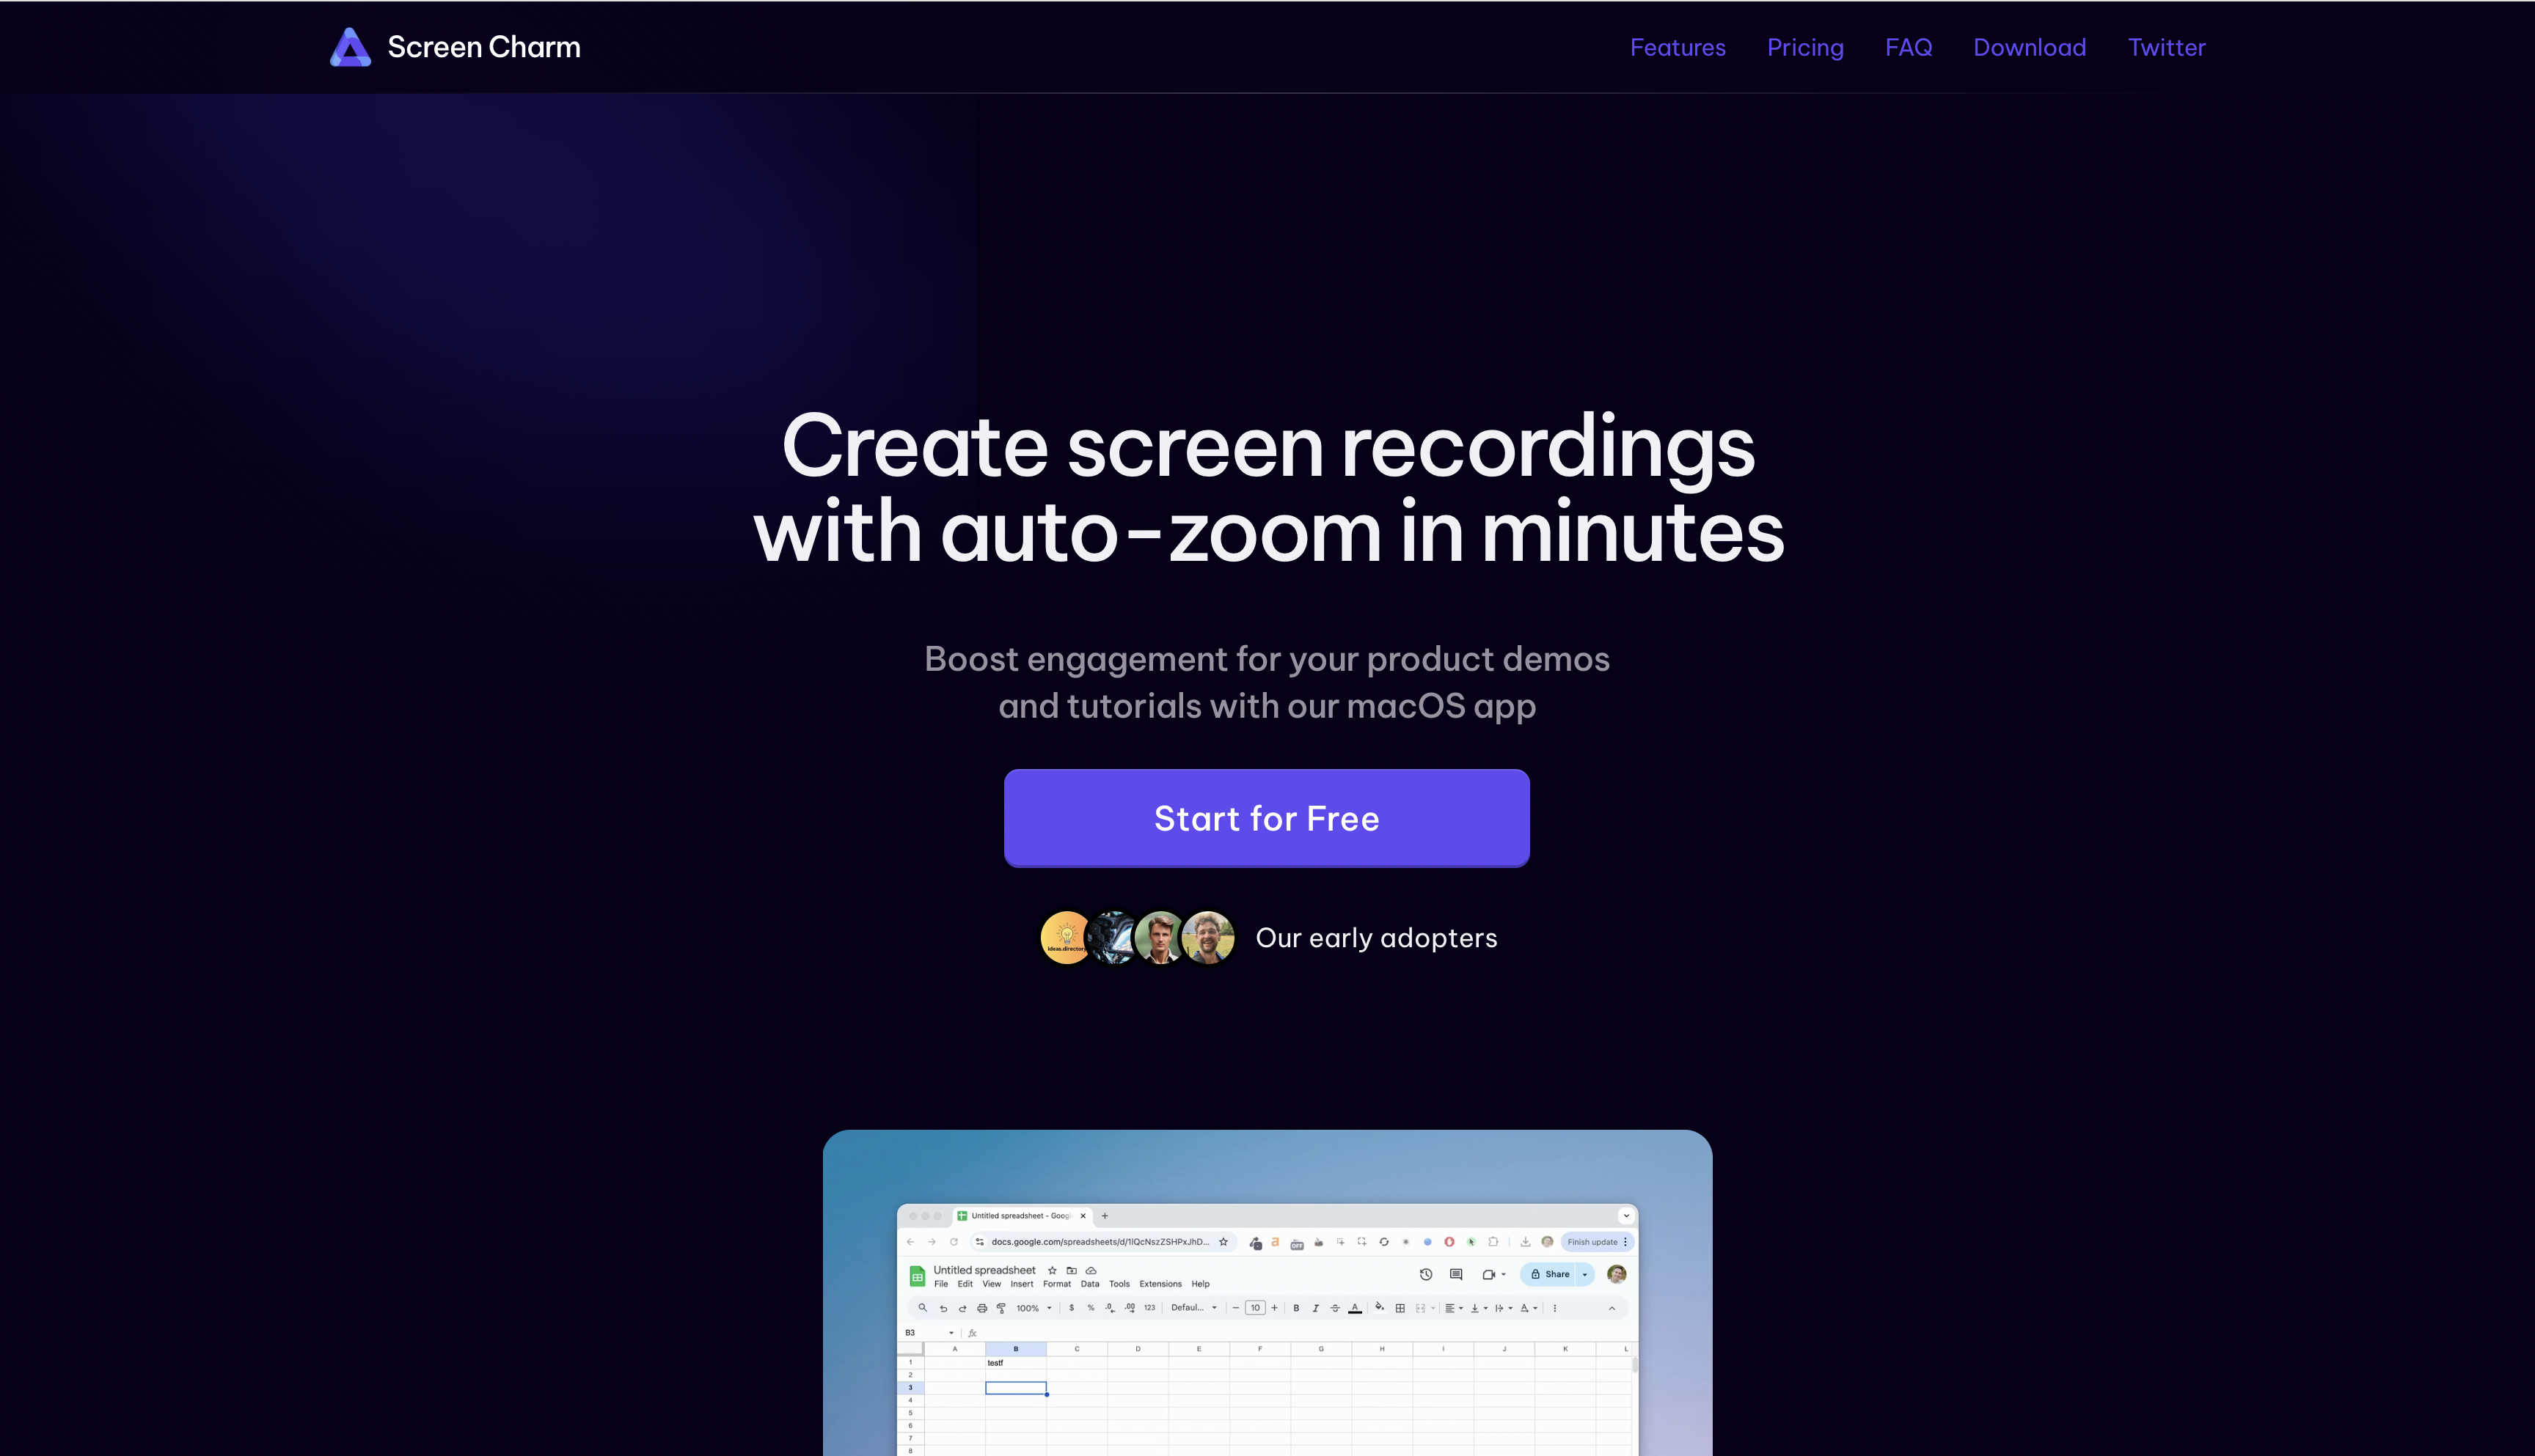
Task: Click the Start for Free button
Action: click(x=1267, y=818)
